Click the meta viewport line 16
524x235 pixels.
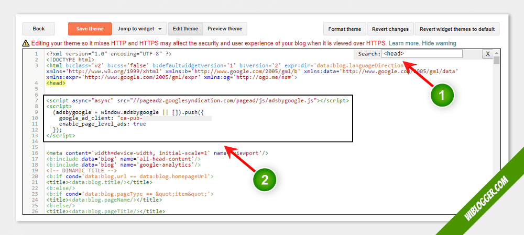[x=157, y=153]
